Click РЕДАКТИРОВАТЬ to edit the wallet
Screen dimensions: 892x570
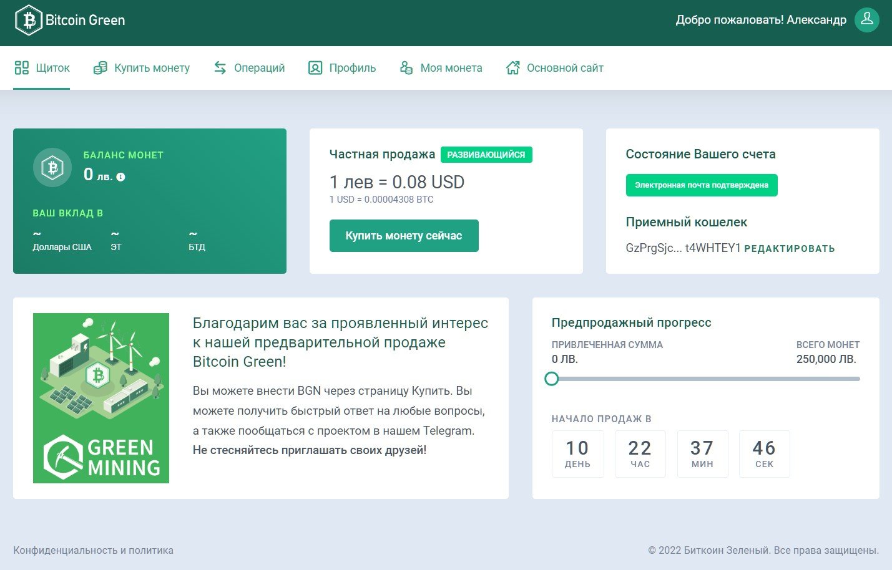(x=790, y=249)
